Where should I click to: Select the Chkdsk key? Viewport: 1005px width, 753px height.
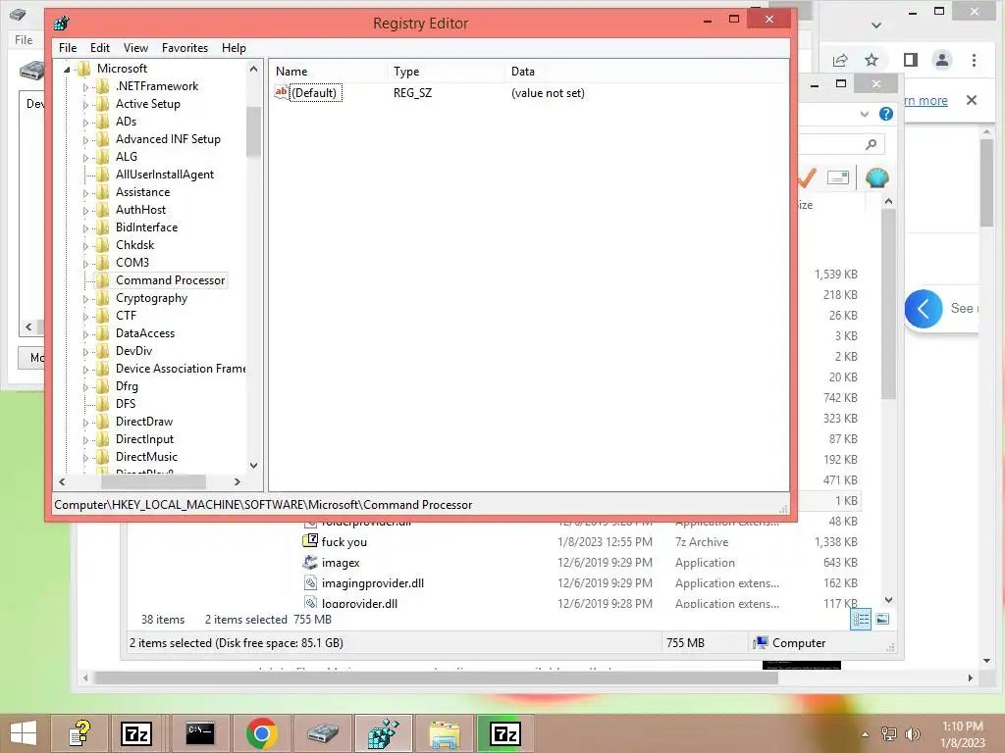tap(134, 245)
